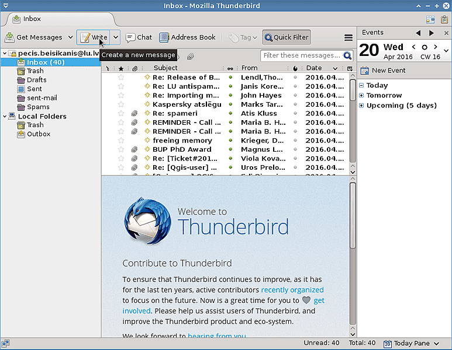Toggle junk status for 'Re: [Qgis-user]' message
The width and height of the screenshot is (452, 350).
295,167
